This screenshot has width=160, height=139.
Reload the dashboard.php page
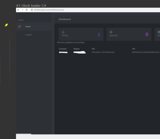click(x=26, y=10)
